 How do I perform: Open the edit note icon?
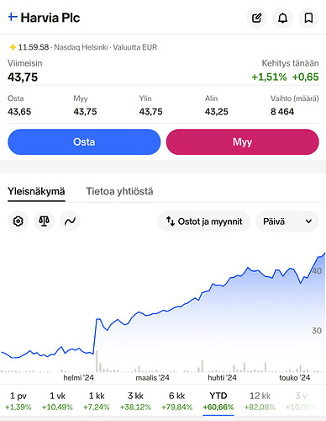pos(256,18)
